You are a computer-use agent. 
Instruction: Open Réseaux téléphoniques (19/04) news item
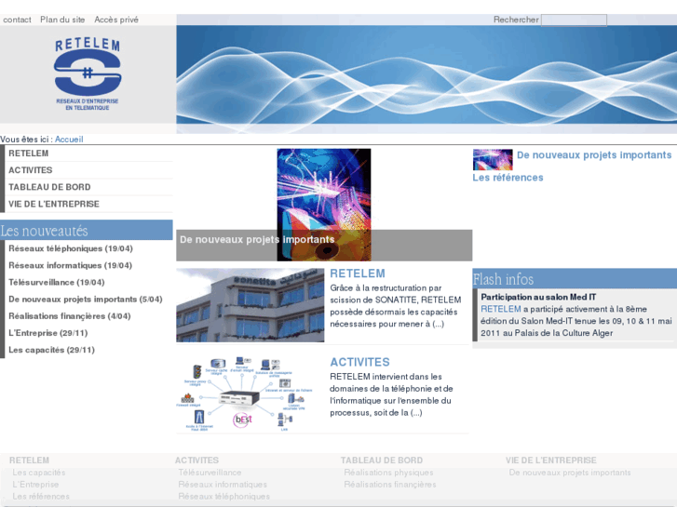click(x=71, y=248)
